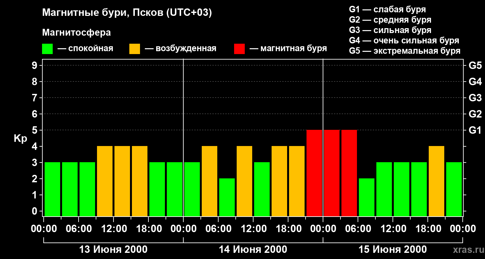Click the 12:00 time label for 15 Июня

(x=393, y=229)
